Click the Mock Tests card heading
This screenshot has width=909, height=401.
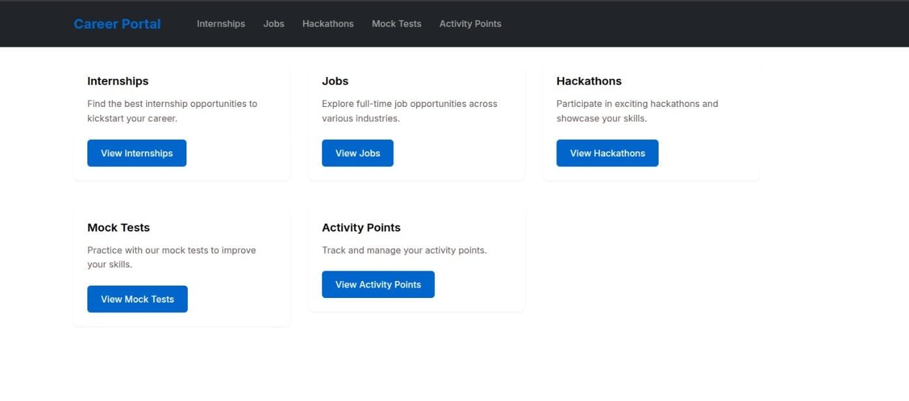pyautogui.click(x=119, y=228)
